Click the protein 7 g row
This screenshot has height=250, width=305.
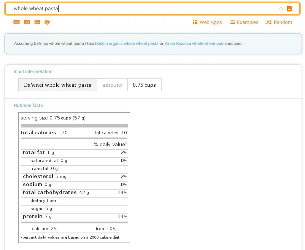click(74, 217)
